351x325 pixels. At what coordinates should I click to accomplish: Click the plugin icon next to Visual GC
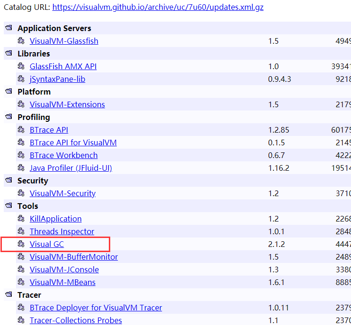[x=21, y=244]
